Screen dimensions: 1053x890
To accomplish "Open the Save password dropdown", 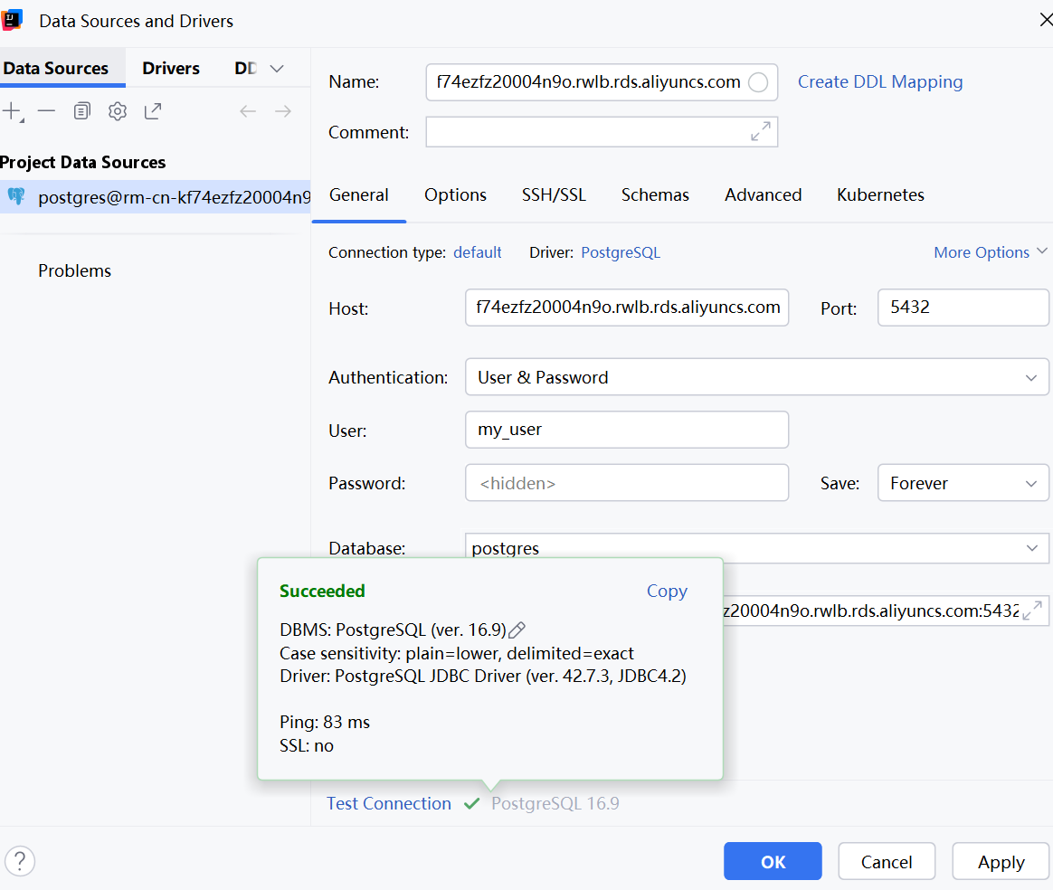I will (963, 483).
